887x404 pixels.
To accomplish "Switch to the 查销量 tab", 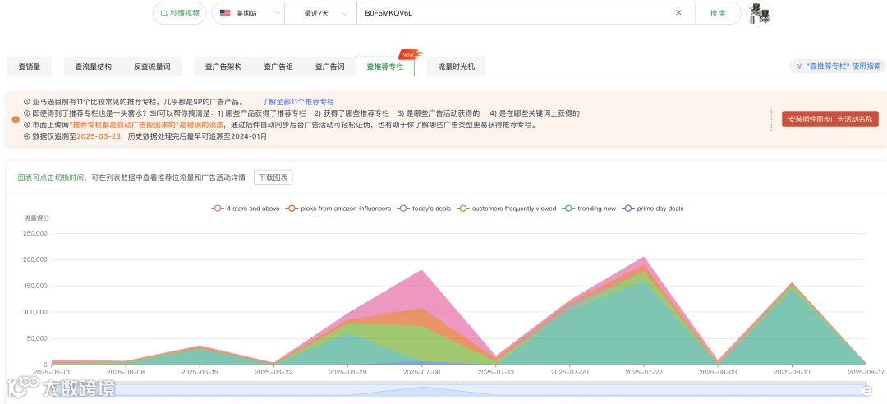I will click(30, 67).
